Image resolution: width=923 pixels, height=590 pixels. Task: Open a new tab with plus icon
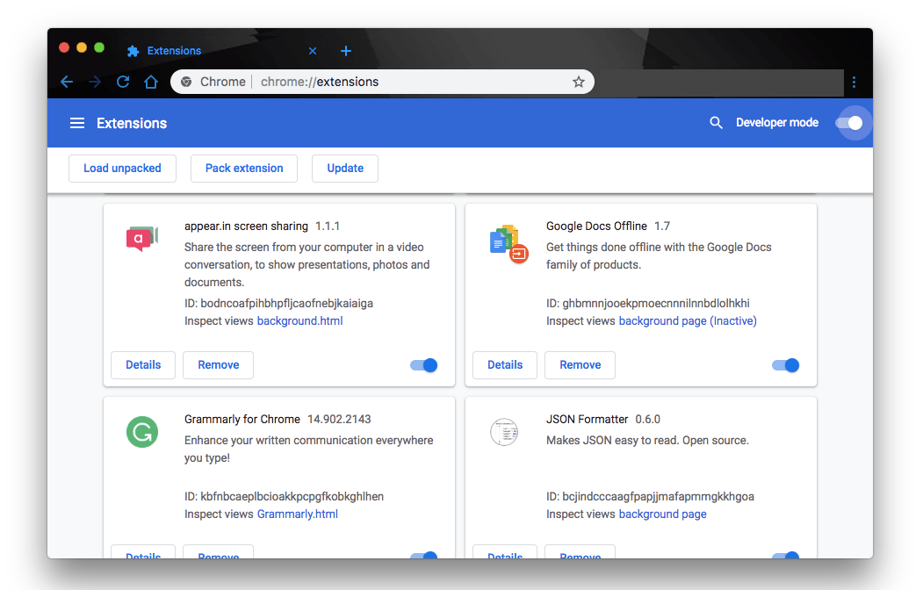pos(346,51)
